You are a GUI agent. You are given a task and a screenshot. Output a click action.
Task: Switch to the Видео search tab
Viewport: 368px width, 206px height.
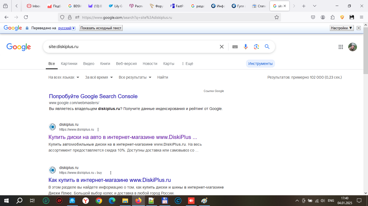point(89,64)
